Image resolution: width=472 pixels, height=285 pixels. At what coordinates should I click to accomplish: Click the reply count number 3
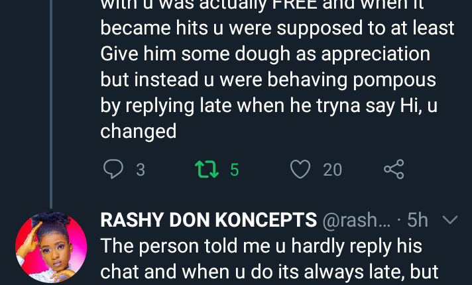[141, 170]
